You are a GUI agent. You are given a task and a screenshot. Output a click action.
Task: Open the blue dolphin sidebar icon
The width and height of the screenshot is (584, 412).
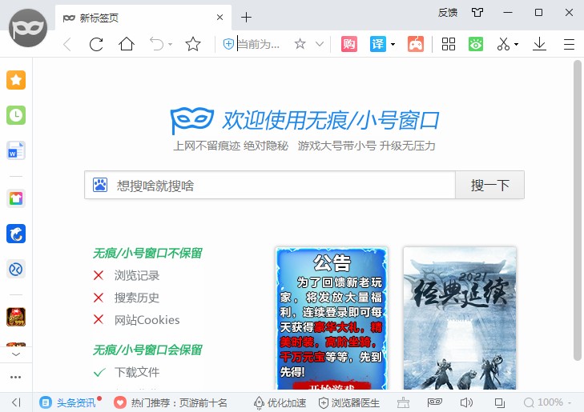point(16,234)
